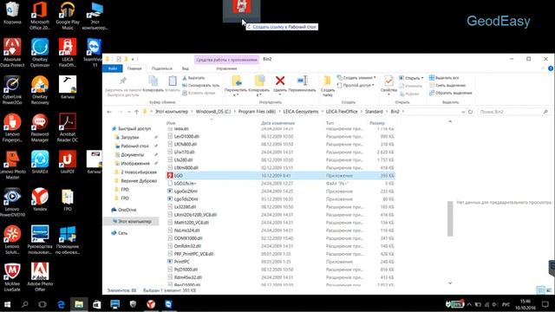Click the TeamViewer 11 desktop shortcut
The height and width of the screenshot is (312, 555).
pos(94,52)
